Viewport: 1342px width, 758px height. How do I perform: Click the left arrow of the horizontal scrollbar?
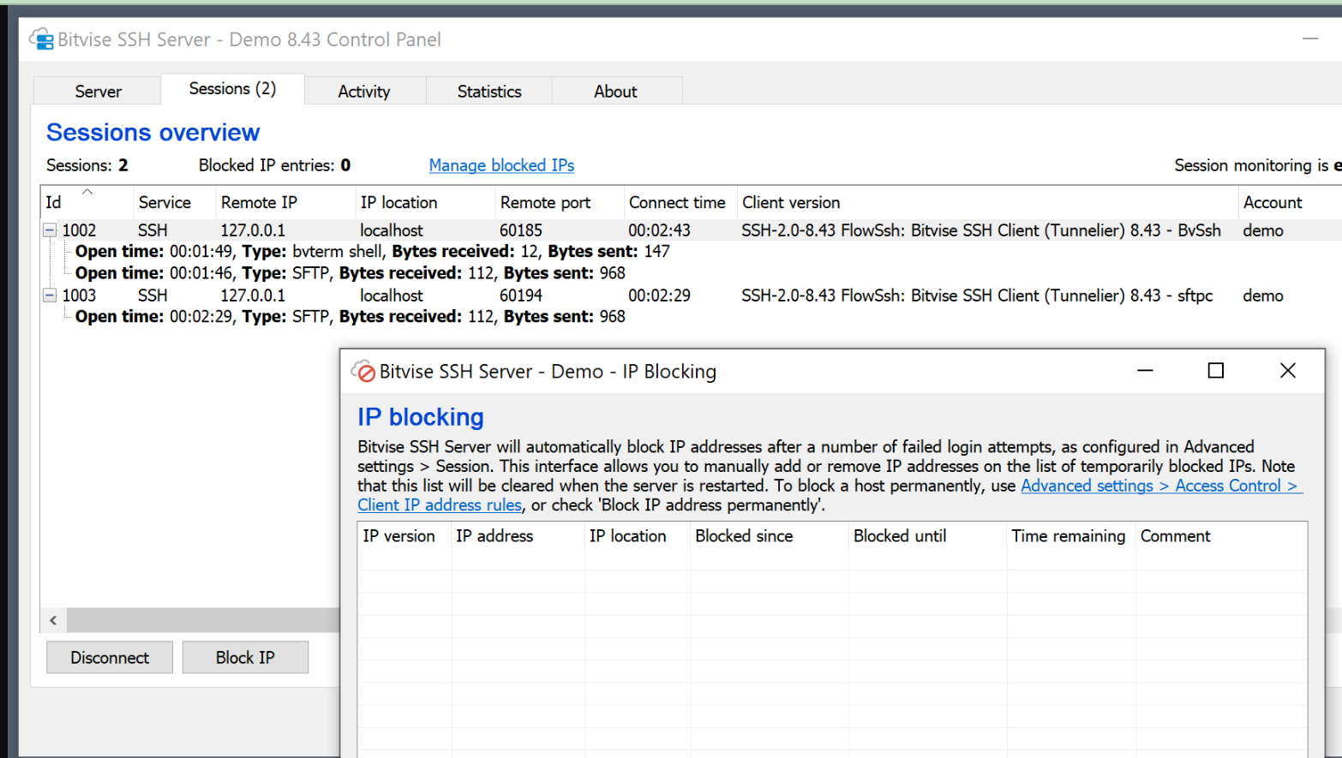coord(52,619)
